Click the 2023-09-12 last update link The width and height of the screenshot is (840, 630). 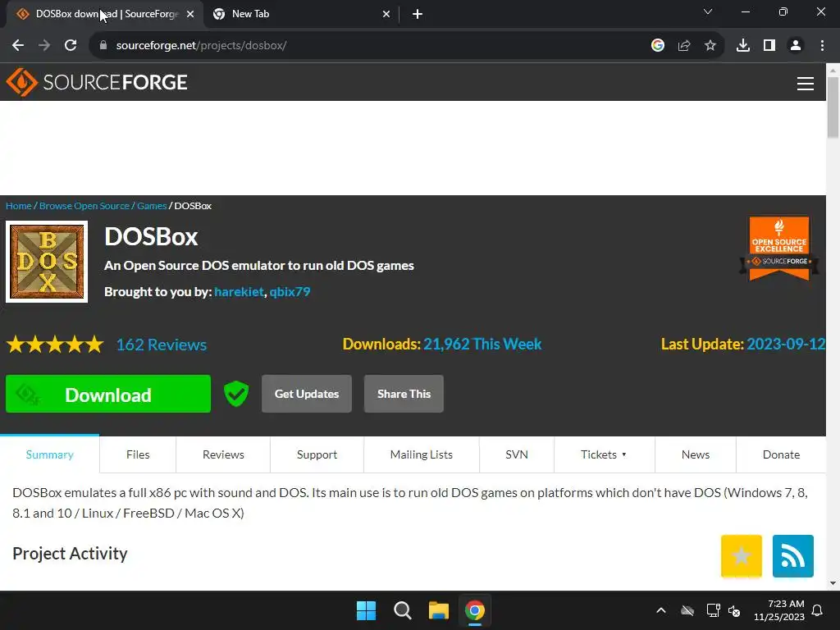[786, 344]
